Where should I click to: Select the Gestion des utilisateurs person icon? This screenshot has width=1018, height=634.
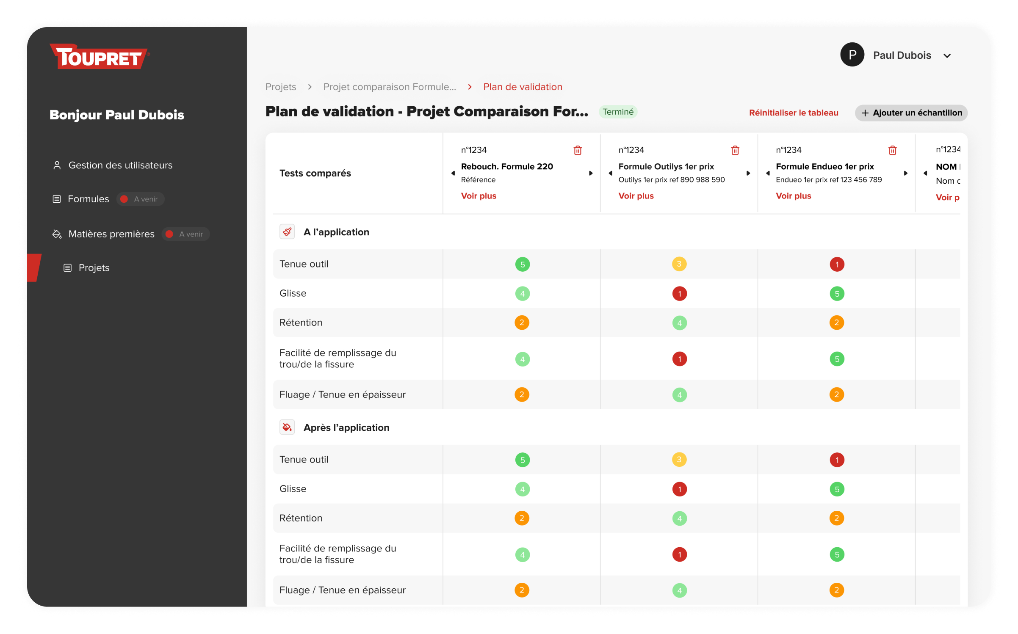coord(57,165)
